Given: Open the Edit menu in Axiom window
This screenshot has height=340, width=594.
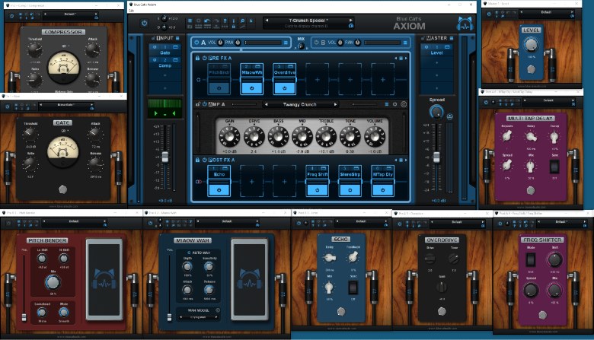Looking at the screenshot, I should coord(132,10).
